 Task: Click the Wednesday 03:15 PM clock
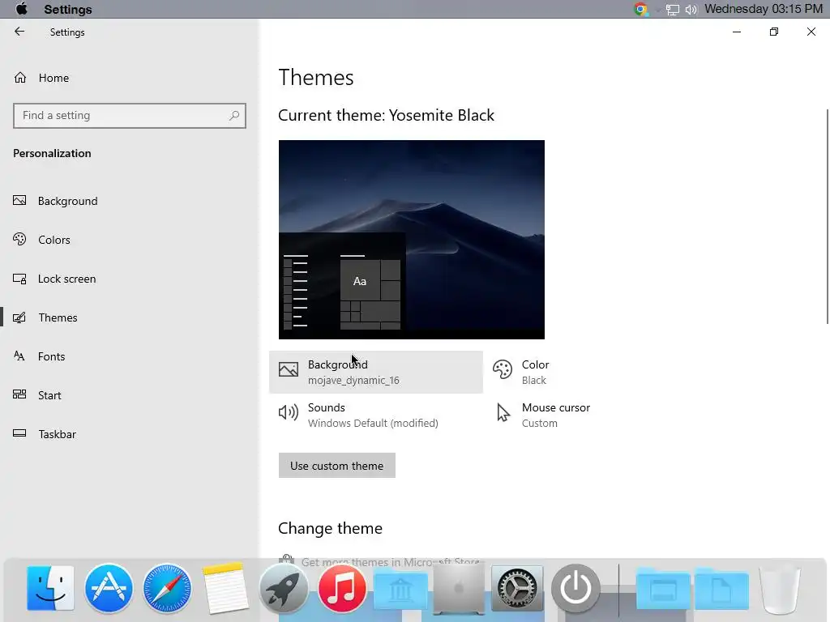(764, 9)
